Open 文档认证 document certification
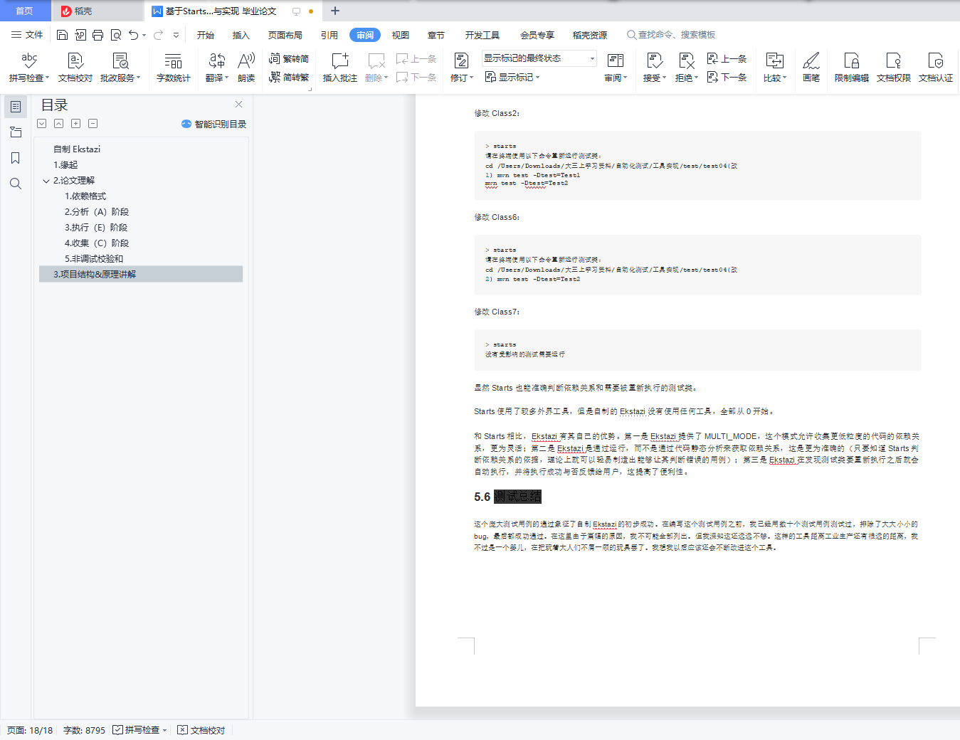960x740 pixels. pos(935,68)
